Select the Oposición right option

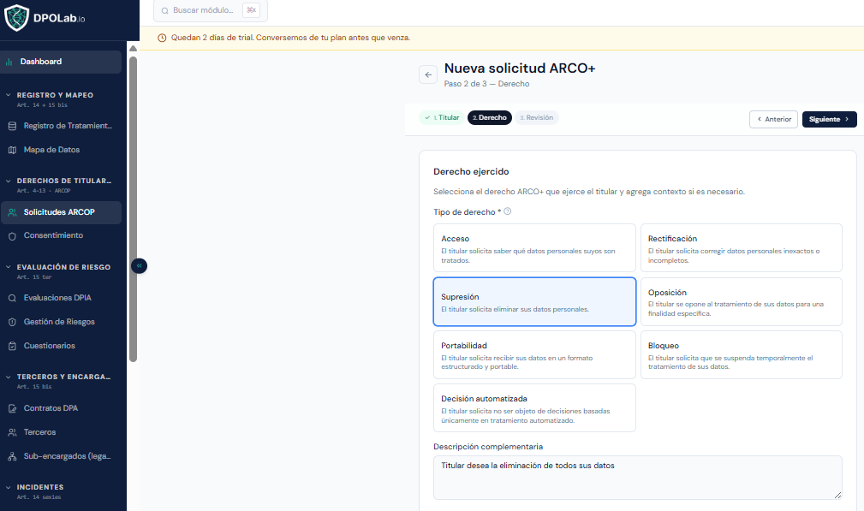tap(742, 302)
